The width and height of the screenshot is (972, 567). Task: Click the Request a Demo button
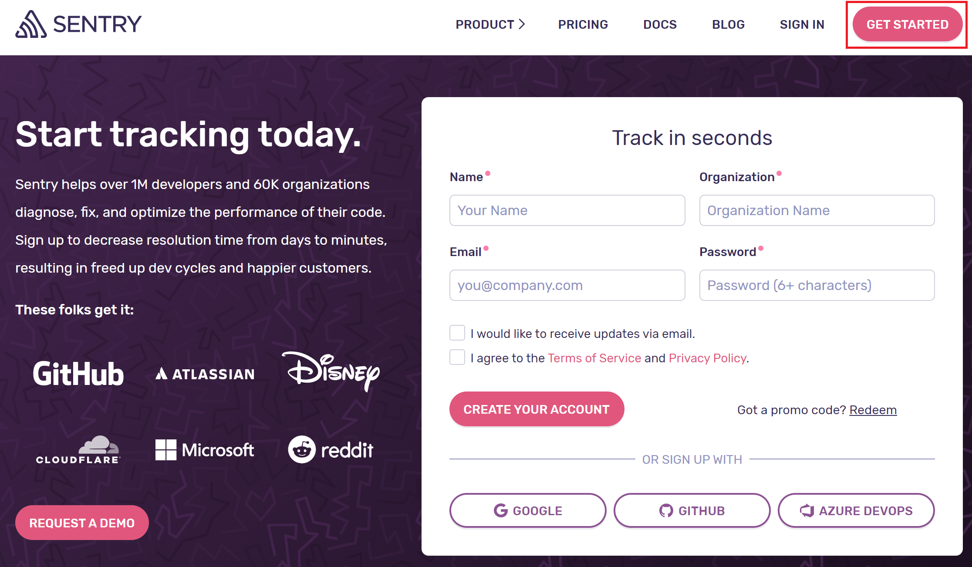pos(82,523)
